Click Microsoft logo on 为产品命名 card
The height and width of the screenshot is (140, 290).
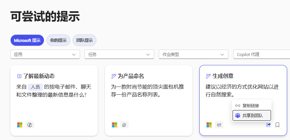[115, 125]
